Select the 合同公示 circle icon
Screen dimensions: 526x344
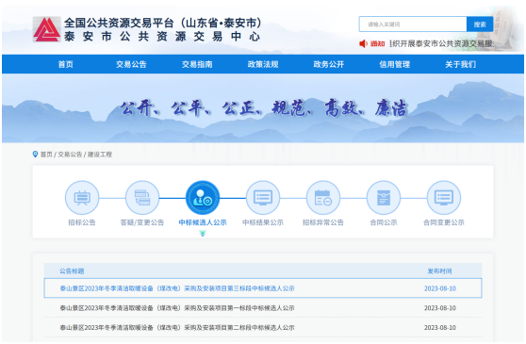click(384, 198)
